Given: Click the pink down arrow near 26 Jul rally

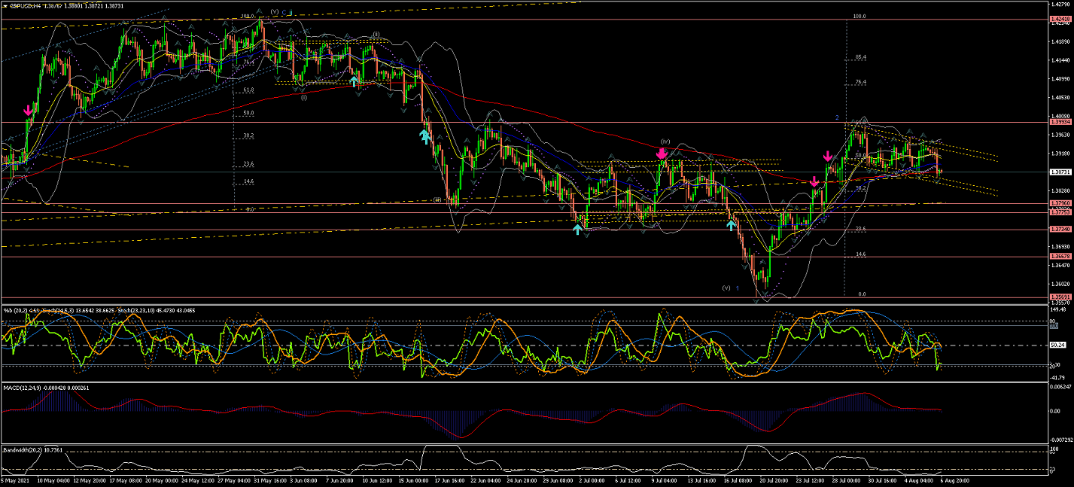Looking at the screenshot, I should pyautogui.click(x=828, y=156).
